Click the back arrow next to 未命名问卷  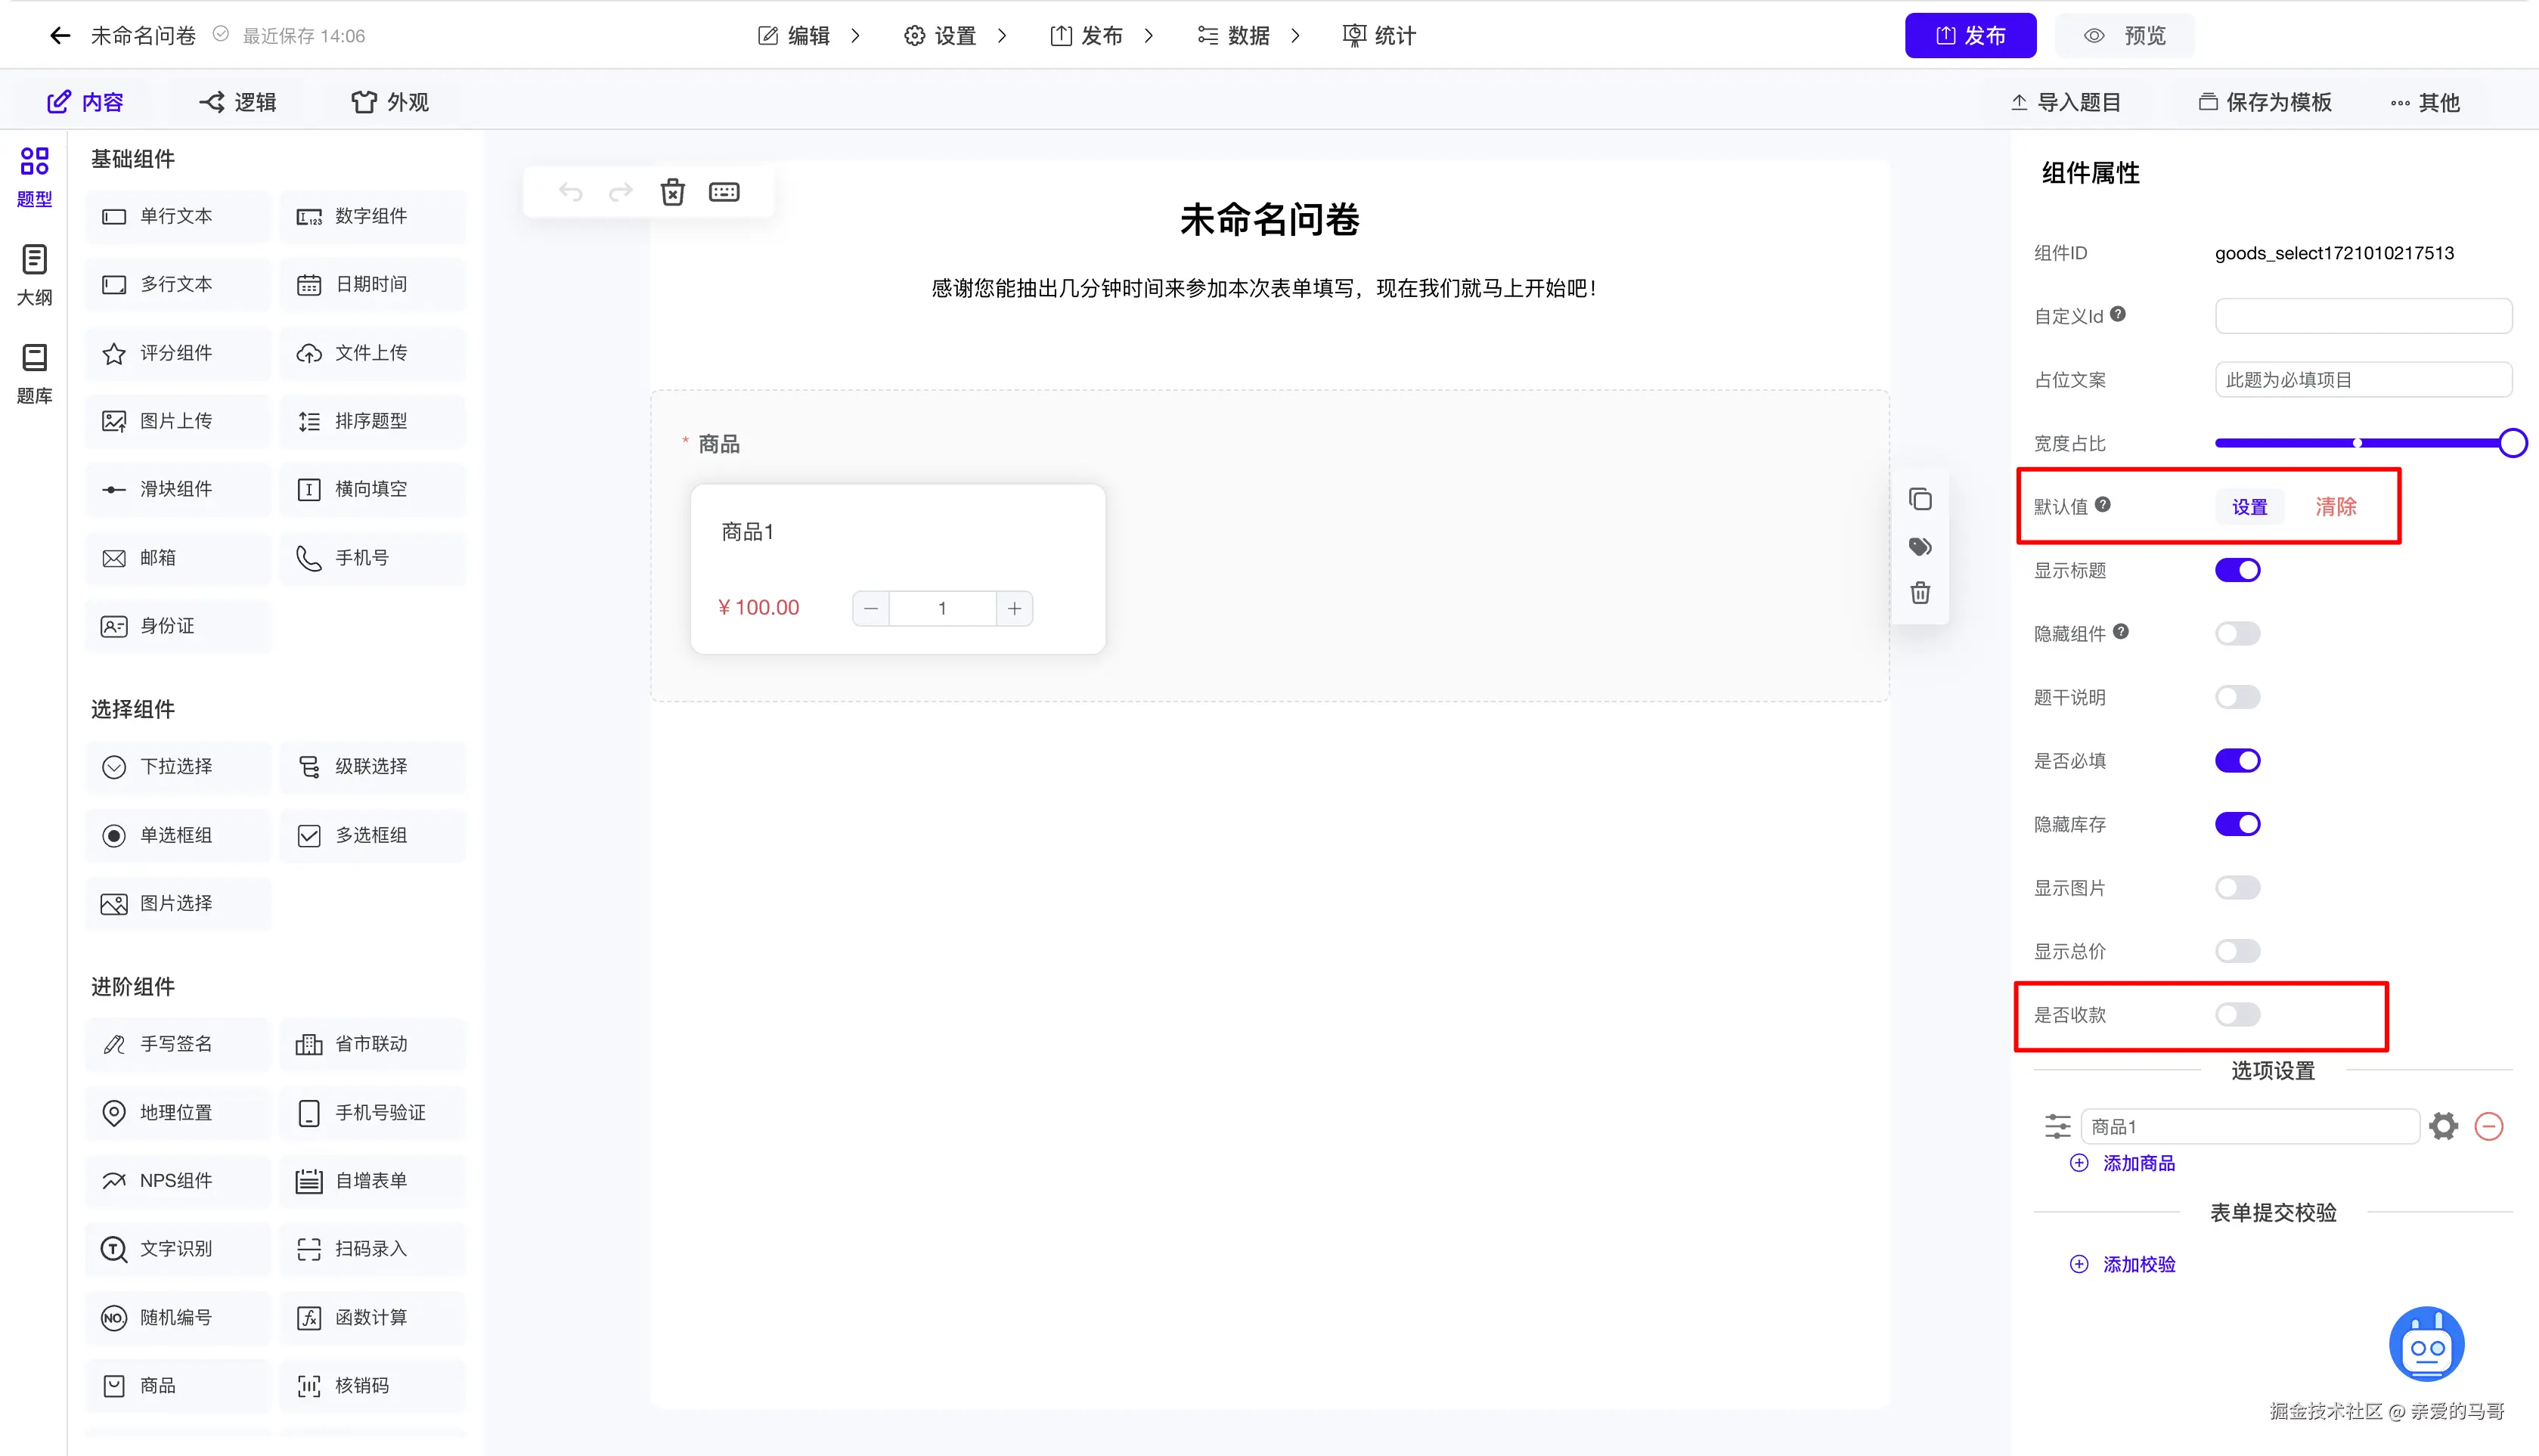[60, 36]
